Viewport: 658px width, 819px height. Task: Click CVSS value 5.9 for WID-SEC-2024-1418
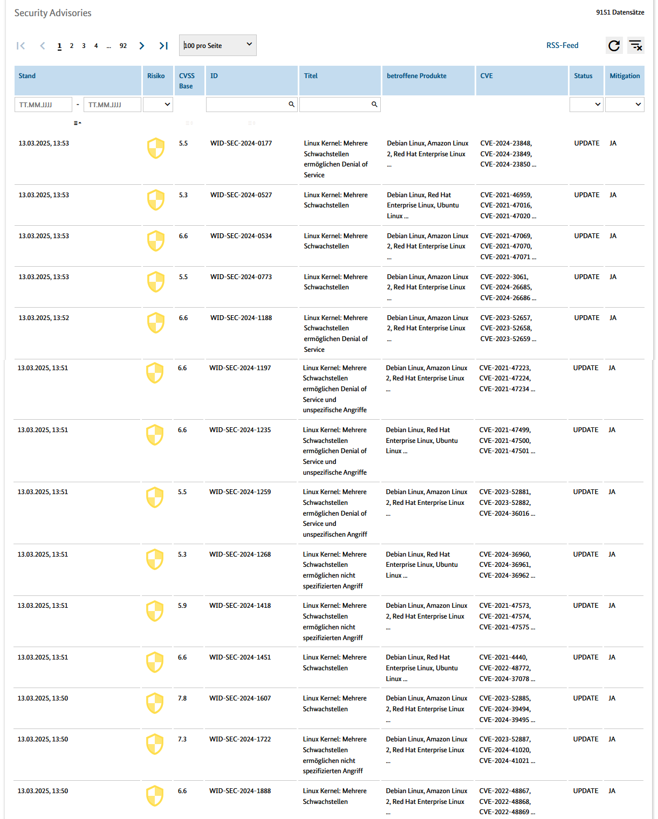click(182, 606)
